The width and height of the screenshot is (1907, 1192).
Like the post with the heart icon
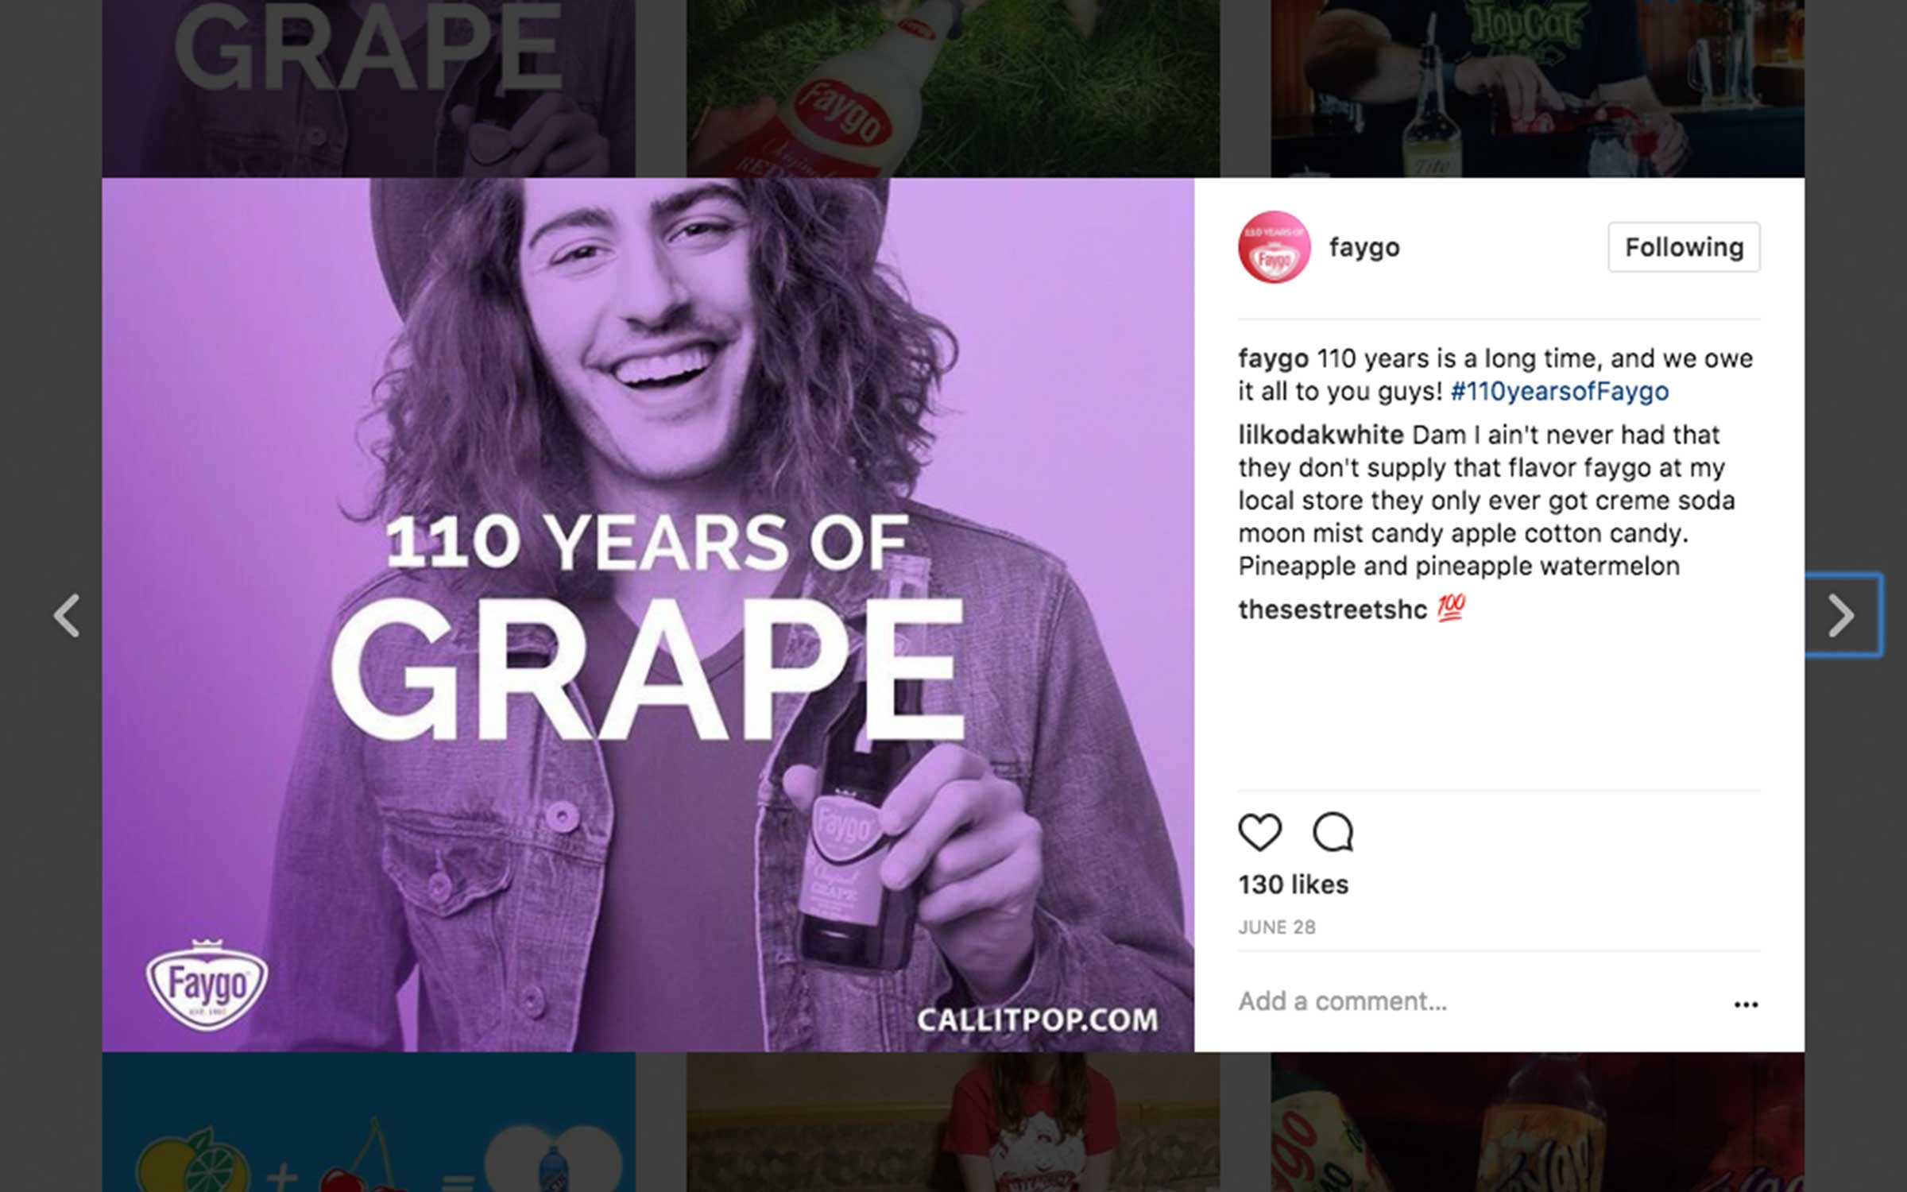click(x=1259, y=832)
